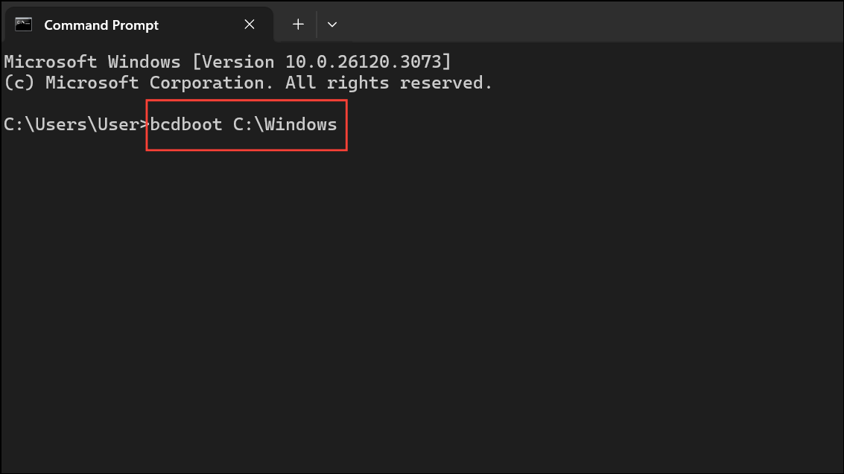Select the terminal window icon at top left

(x=23, y=24)
